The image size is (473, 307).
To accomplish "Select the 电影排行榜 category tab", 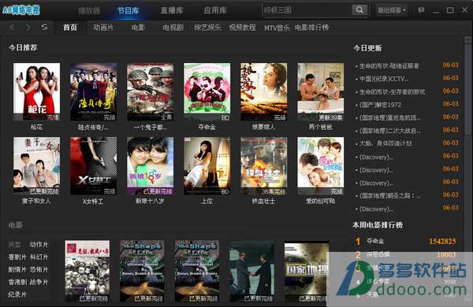I will (x=311, y=28).
